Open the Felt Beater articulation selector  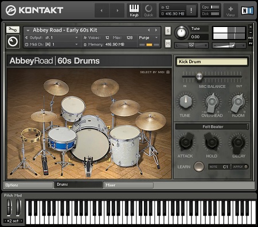point(212,126)
